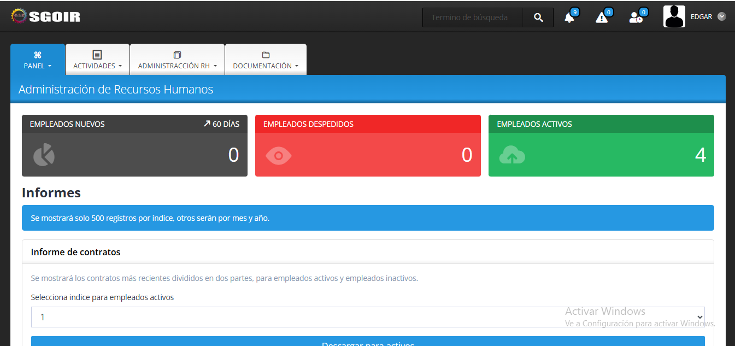Viewport: 735px width, 346px height.
Task: Open the user clock pending icon
Action: point(636,17)
